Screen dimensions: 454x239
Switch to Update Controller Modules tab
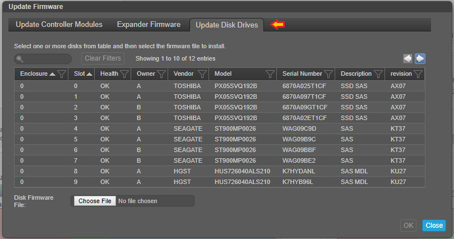[x=59, y=25]
